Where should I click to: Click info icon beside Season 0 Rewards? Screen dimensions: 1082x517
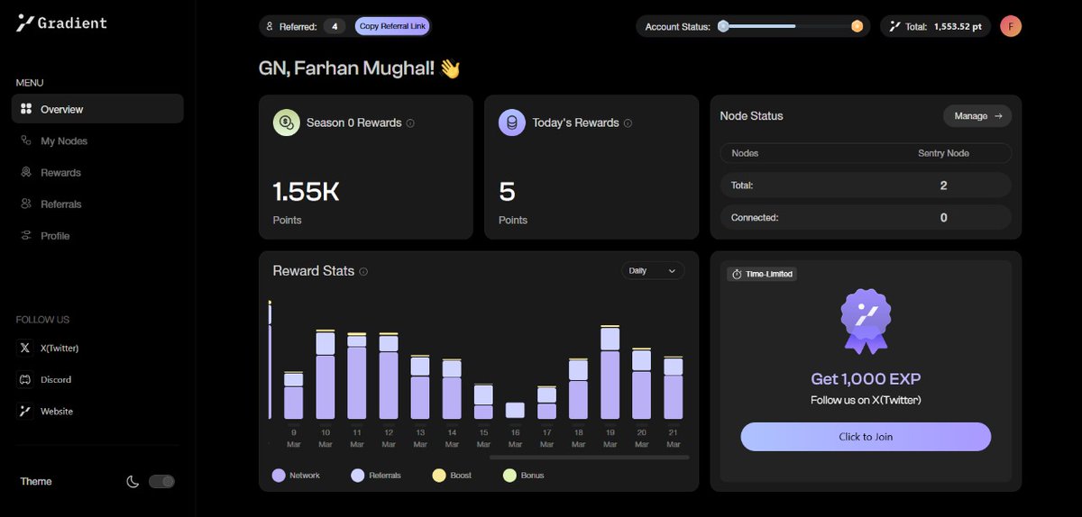[410, 123]
